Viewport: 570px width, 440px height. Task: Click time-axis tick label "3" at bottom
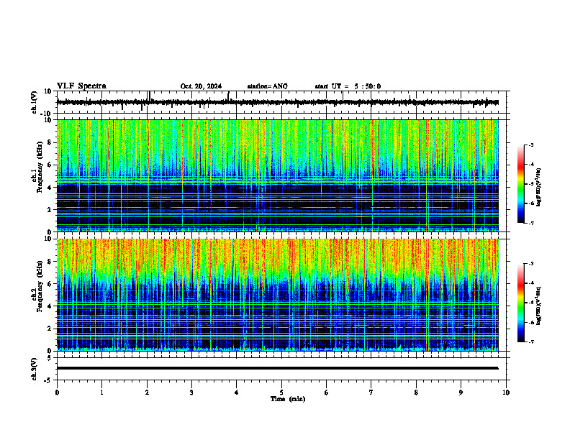point(191,393)
